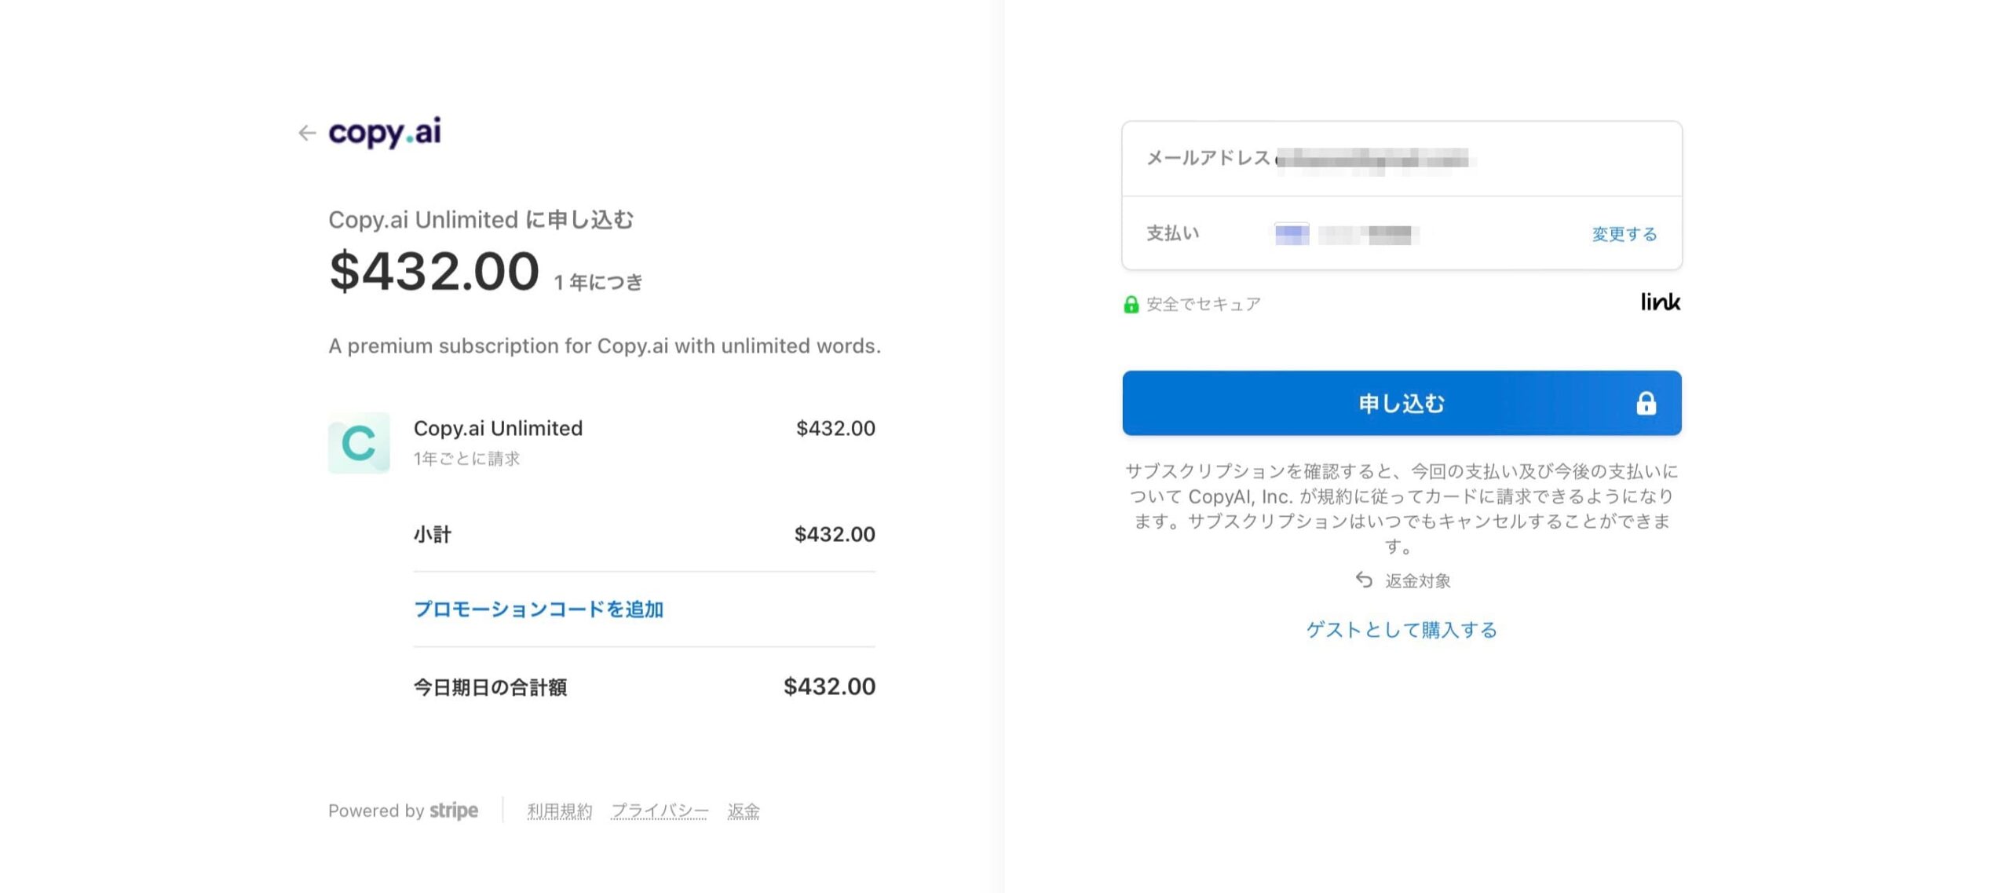Click the Link payment logo
The height and width of the screenshot is (893, 2010).
(1659, 301)
